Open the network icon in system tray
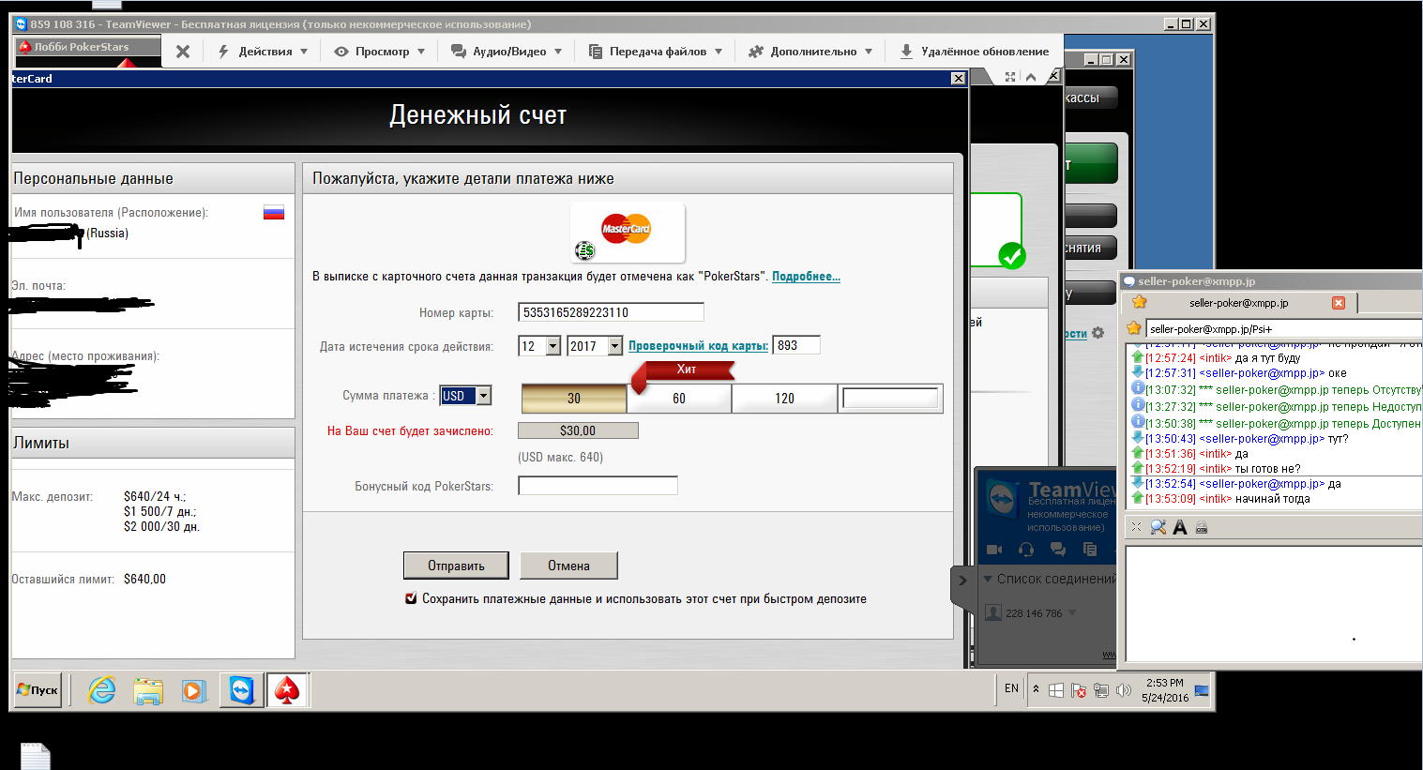This screenshot has width=1423, height=770. [1101, 690]
